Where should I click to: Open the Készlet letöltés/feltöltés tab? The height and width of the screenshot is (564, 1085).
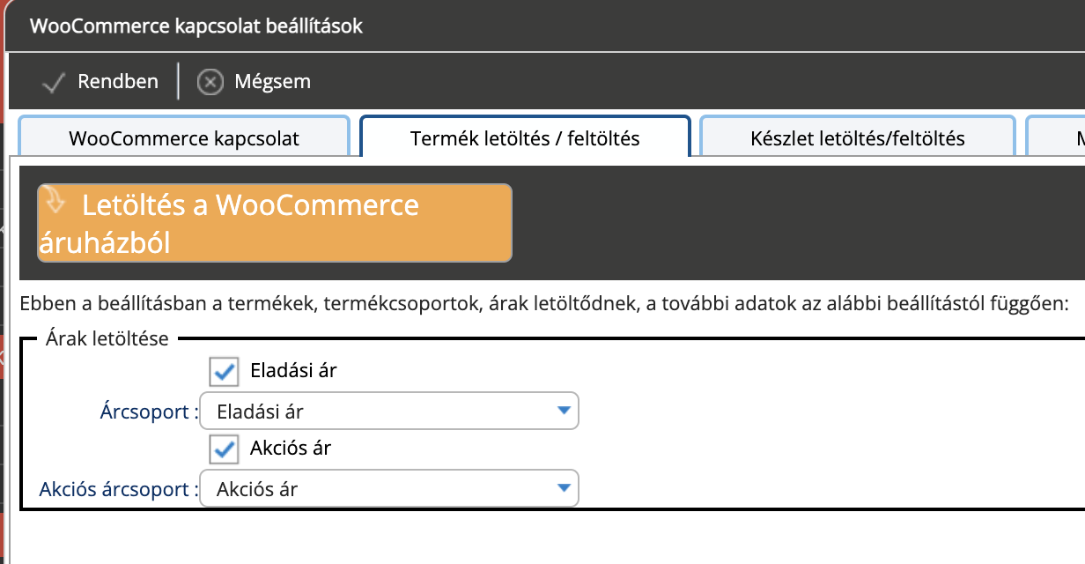point(858,138)
